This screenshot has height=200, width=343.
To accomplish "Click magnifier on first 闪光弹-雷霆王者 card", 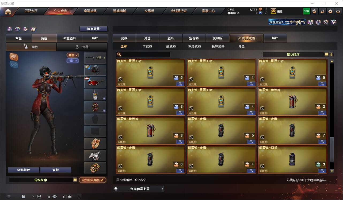I will (180, 84).
